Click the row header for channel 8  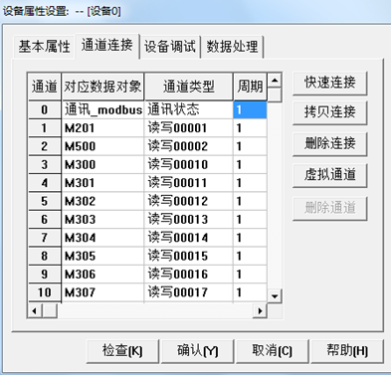click(45, 256)
